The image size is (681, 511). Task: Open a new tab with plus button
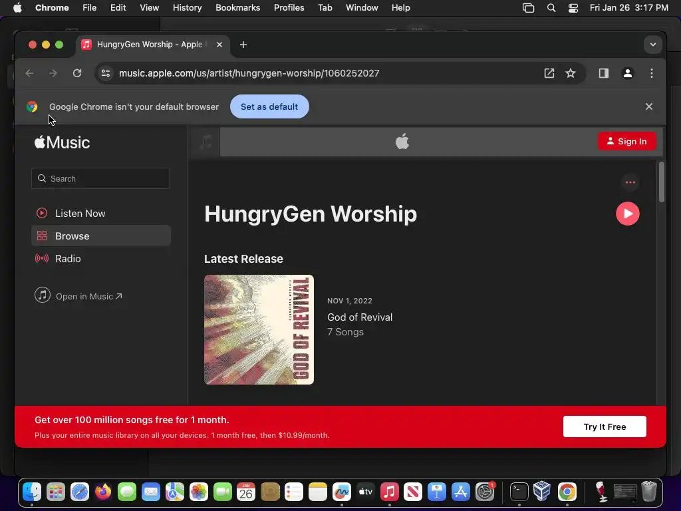click(x=243, y=45)
